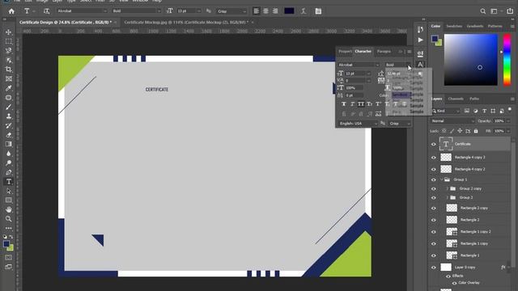This screenshot has height=291, width=518.
Task: Hide the Rectangle 4 copy 3 layer
Action: 434,158
